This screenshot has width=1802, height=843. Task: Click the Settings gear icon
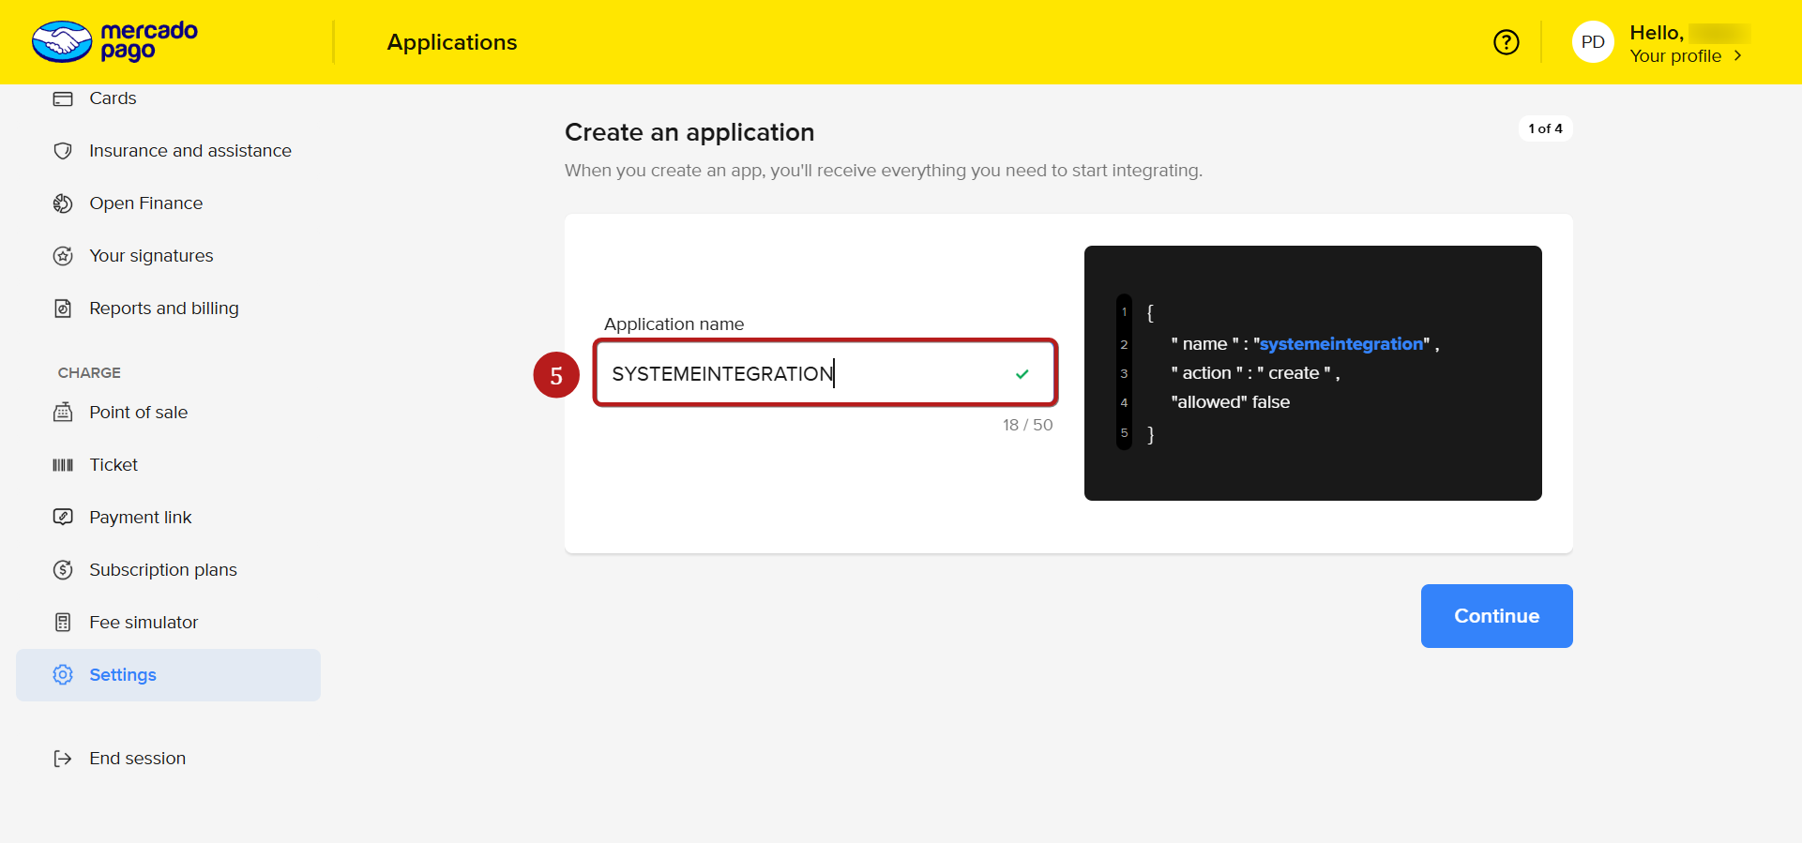(63, 675)
